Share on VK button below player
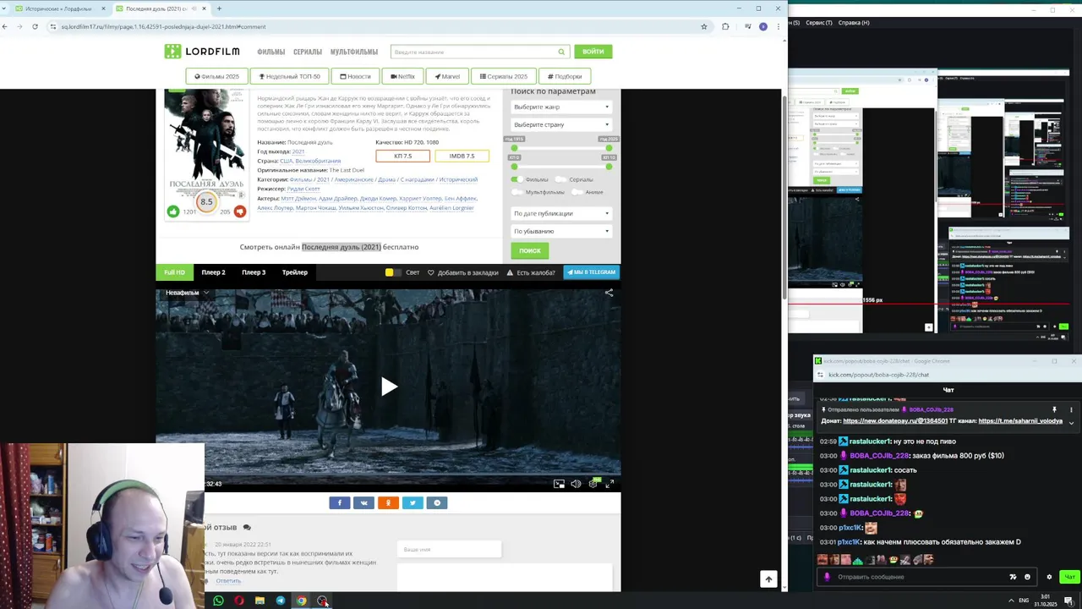The height and width of the screenshot is (609, 1082). 364,502
